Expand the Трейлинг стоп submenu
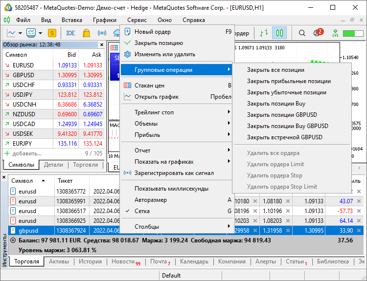This screenshot has height=281, width=367. coord(177,112)
